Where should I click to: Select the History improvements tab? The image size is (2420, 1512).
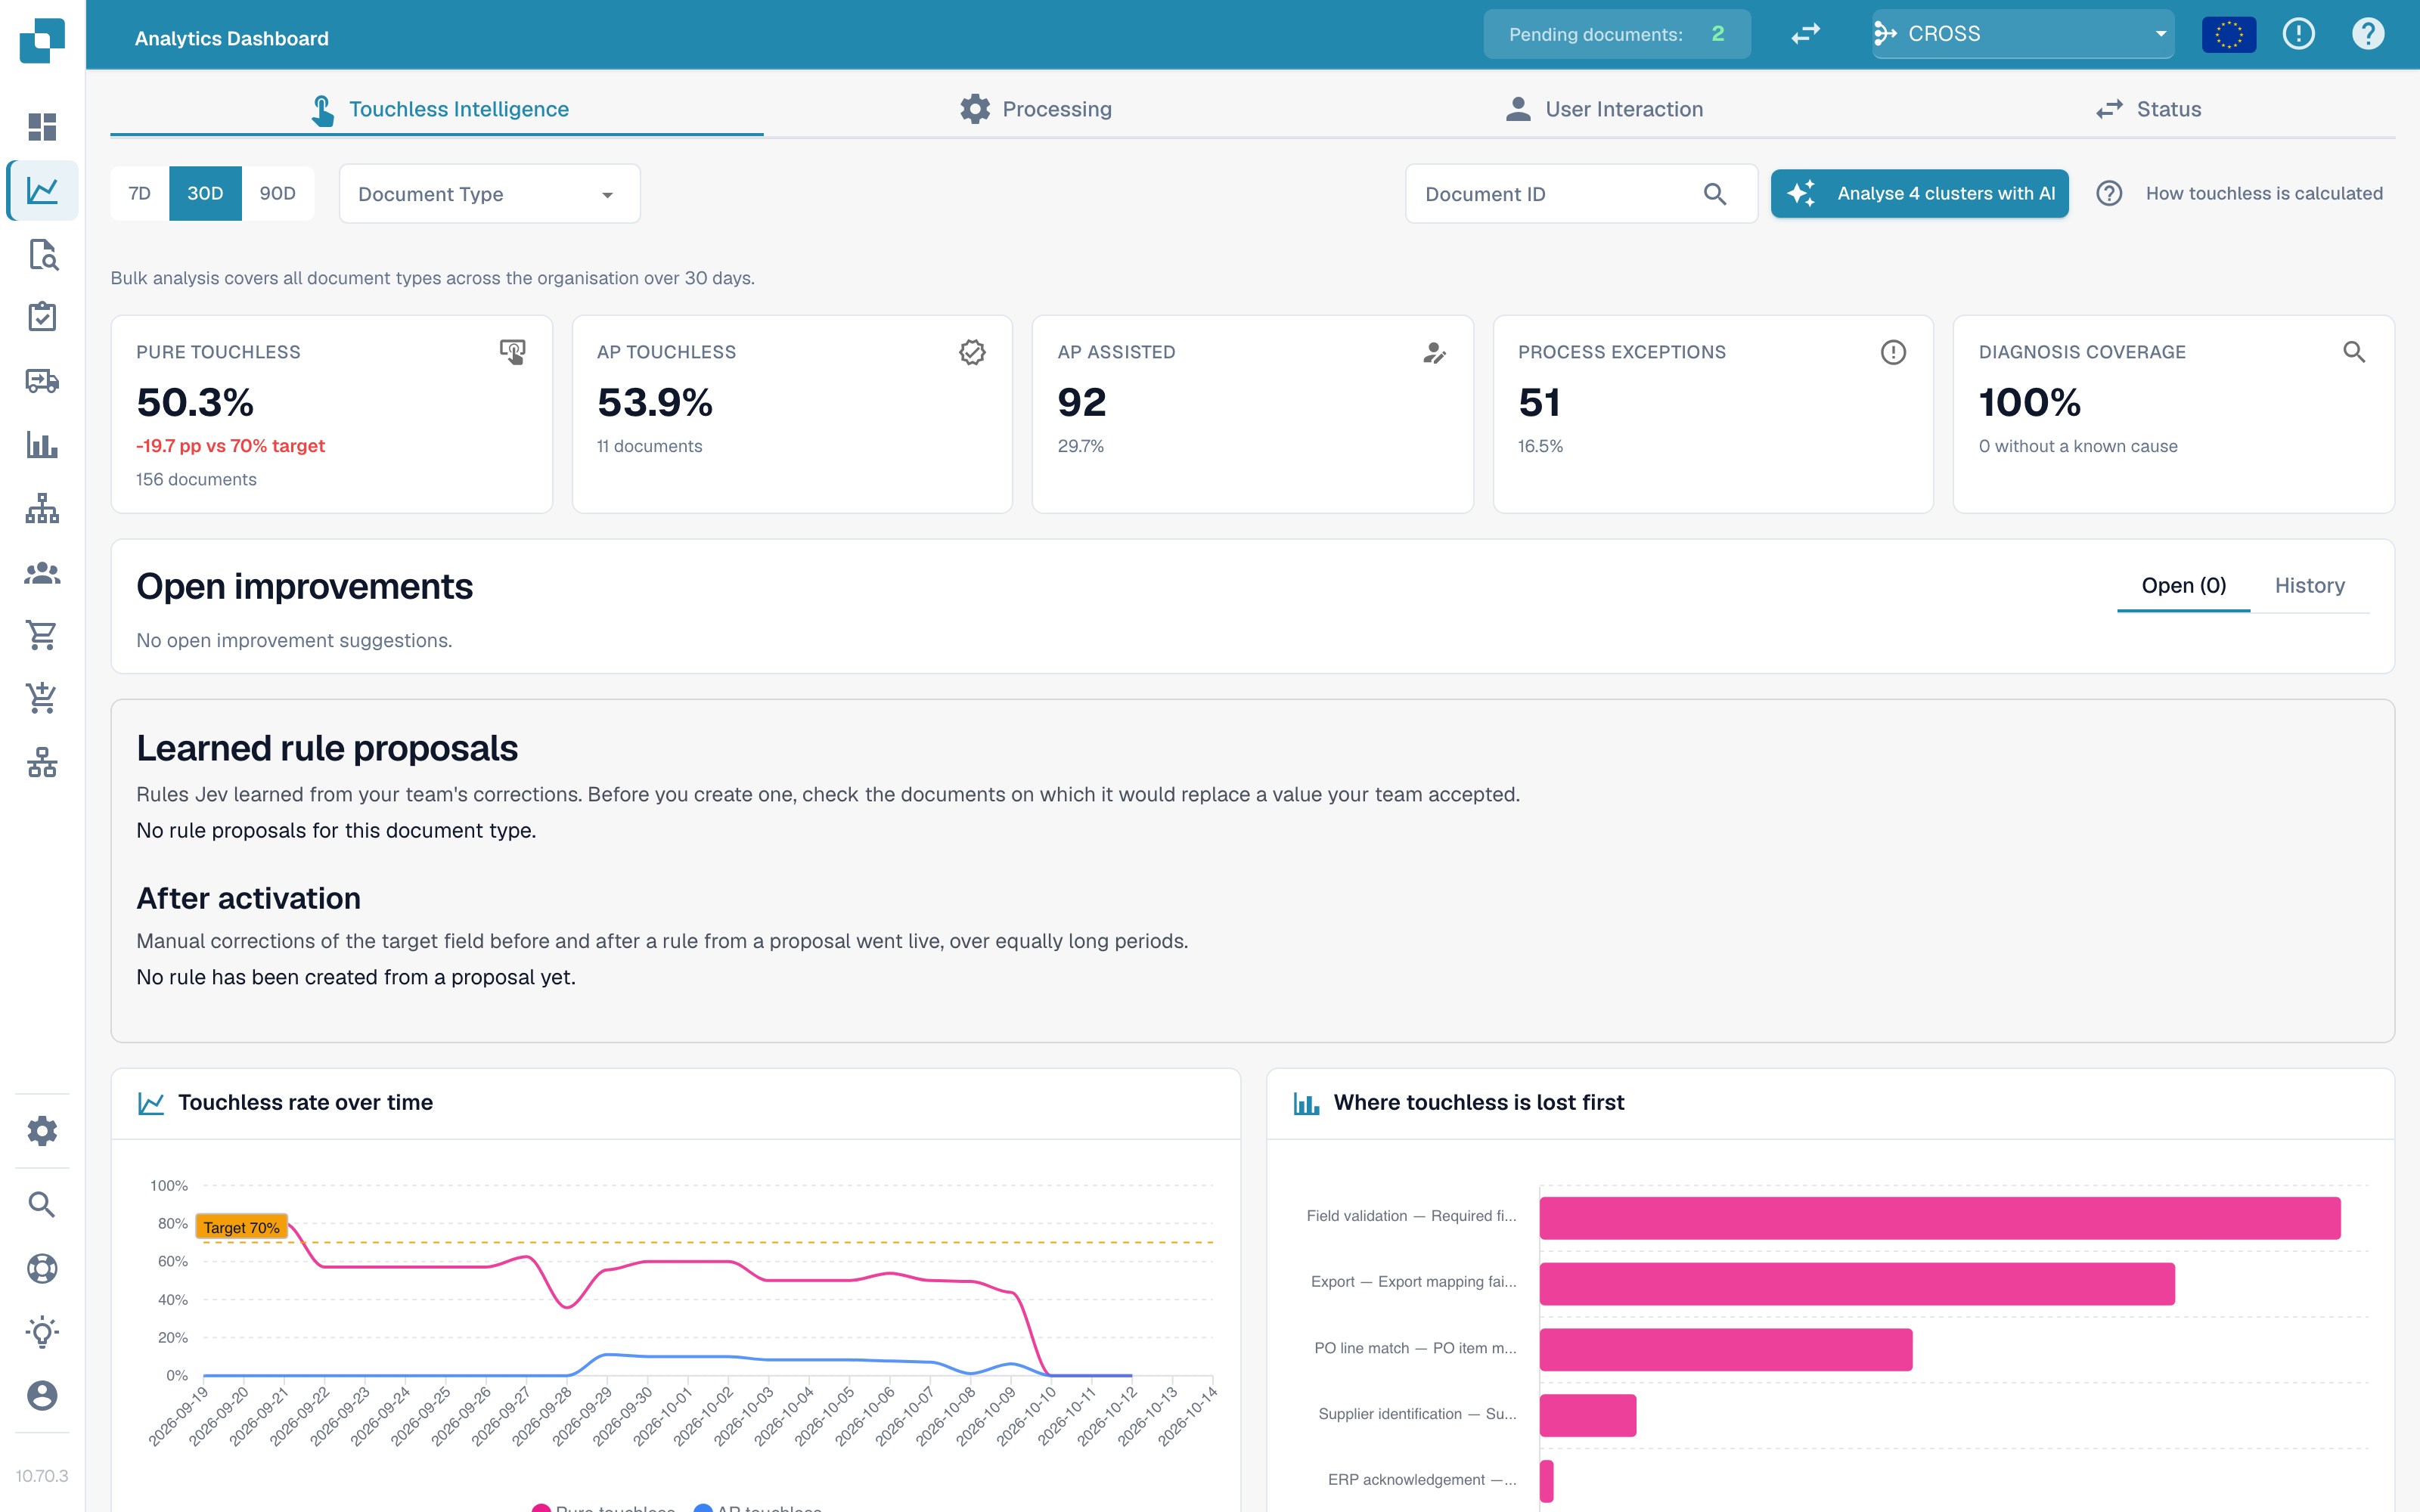click(x=2310, y=586)
